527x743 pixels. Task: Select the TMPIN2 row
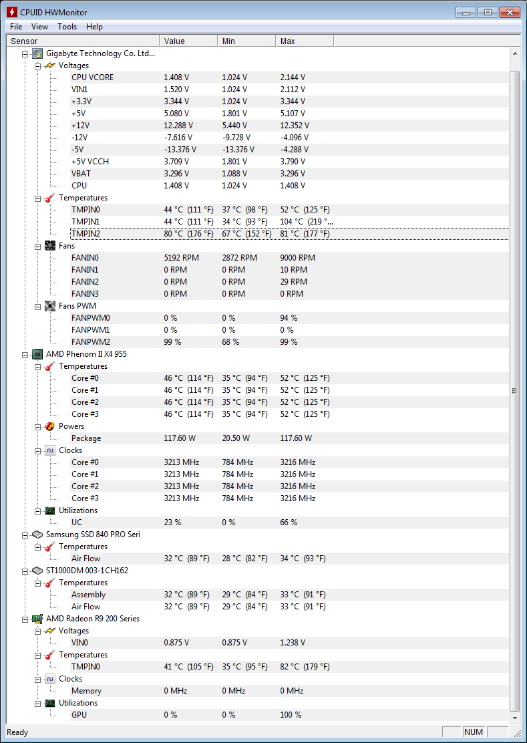[289, 234]
